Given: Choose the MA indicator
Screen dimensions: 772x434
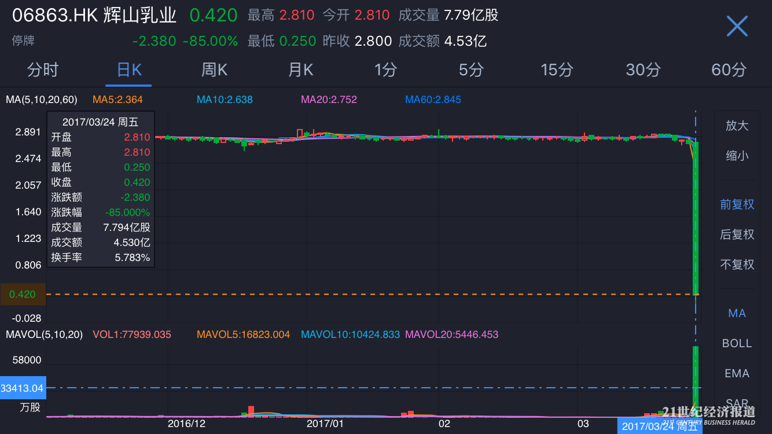Looking at the screenshot, I should click(737, 313).
